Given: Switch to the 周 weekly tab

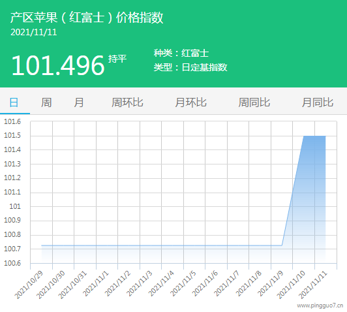Looking at the screenshot, I should click(46, 102).
